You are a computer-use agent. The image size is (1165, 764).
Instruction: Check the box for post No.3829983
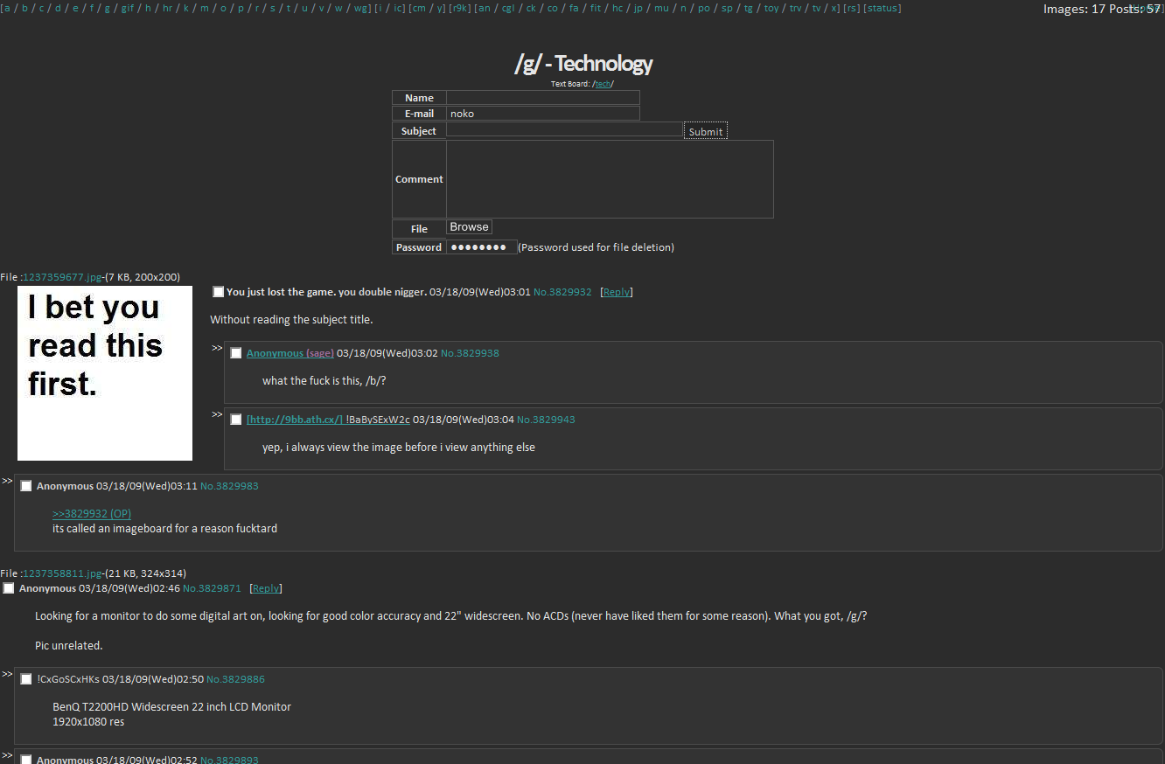(26, 486)
